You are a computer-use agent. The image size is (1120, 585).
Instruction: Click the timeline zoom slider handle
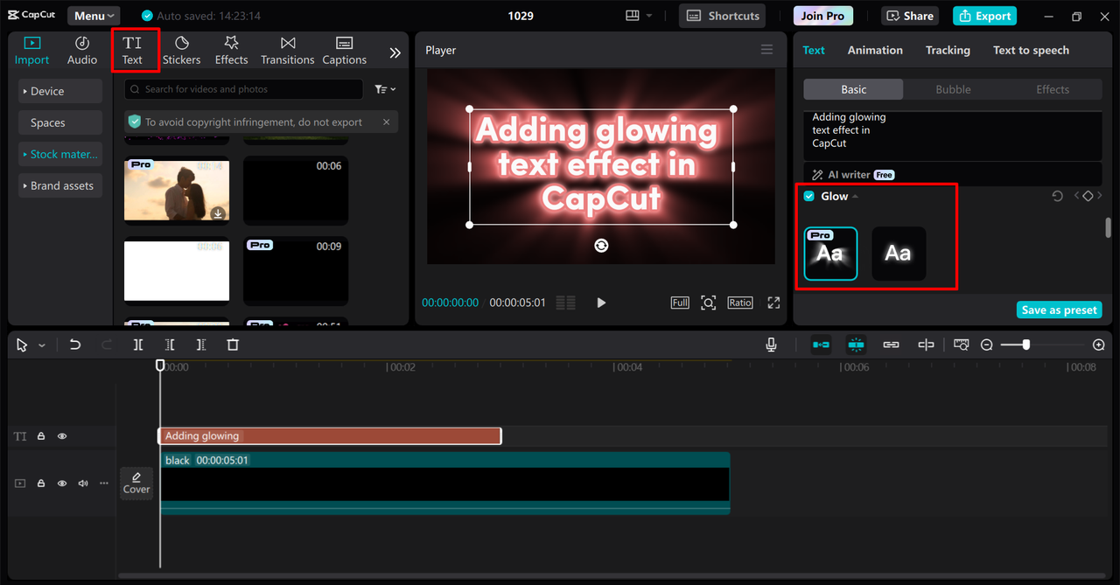(x=1025, y=345)
